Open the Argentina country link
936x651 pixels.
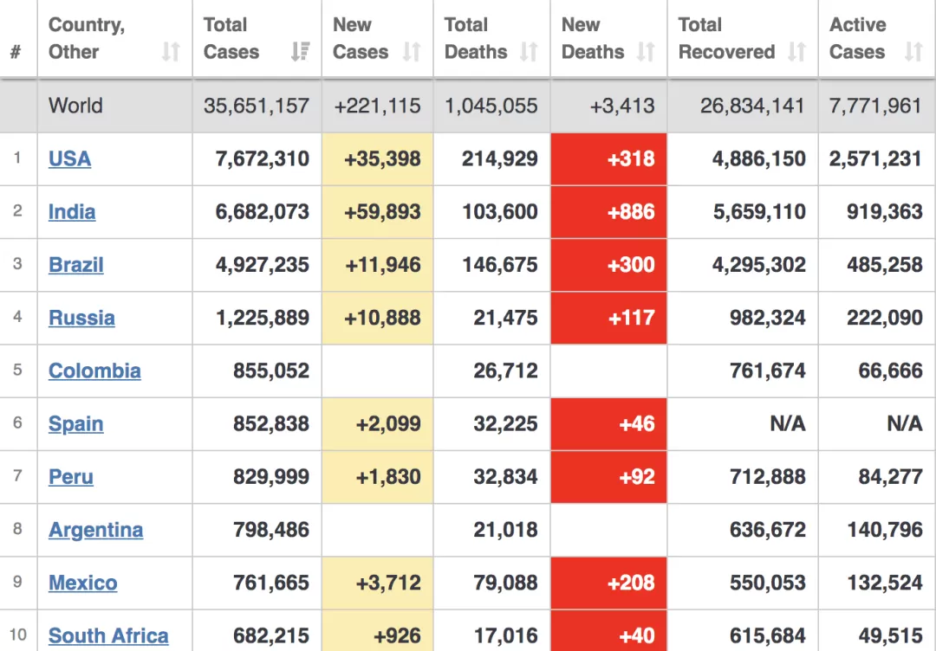click(95, 530)
